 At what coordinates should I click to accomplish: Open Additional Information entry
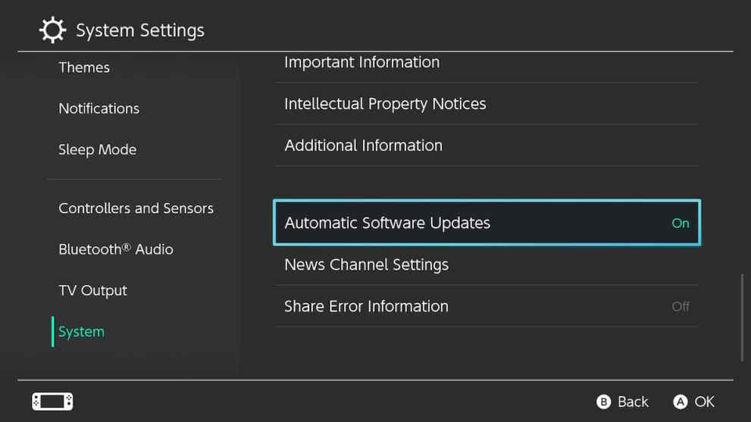click(363, 145)
